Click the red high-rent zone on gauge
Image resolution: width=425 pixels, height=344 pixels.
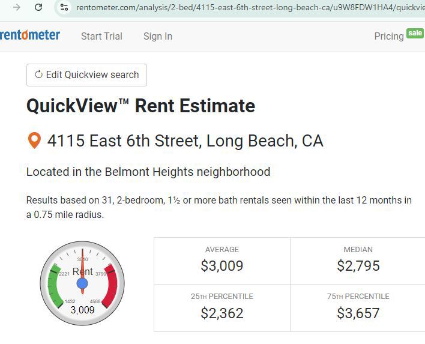110,285
